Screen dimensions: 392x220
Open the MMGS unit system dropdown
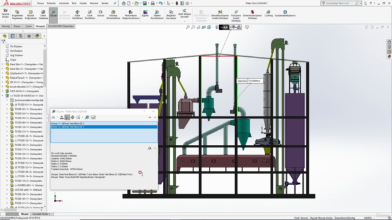pyautogui.click(x=369, y=218)
